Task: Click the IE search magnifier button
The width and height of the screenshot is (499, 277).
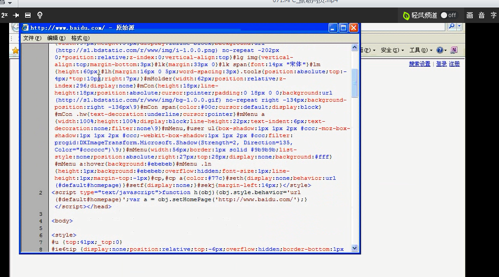Action: tap(451, 27)
